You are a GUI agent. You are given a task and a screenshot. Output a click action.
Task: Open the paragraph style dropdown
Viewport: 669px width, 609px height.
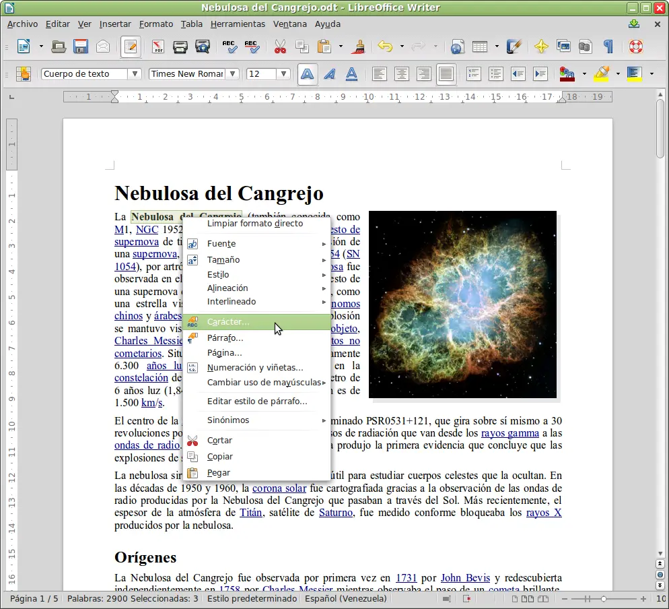pyautogui.click(x=135, y=74)
